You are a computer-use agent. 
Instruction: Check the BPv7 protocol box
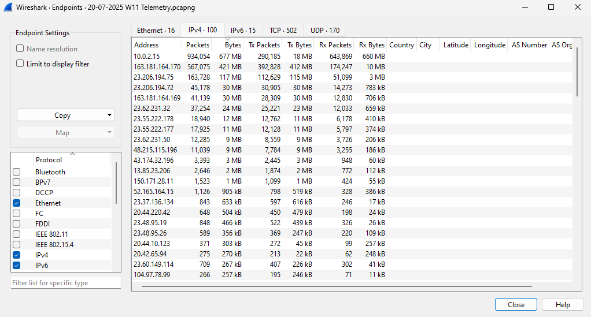pos(17,182)
